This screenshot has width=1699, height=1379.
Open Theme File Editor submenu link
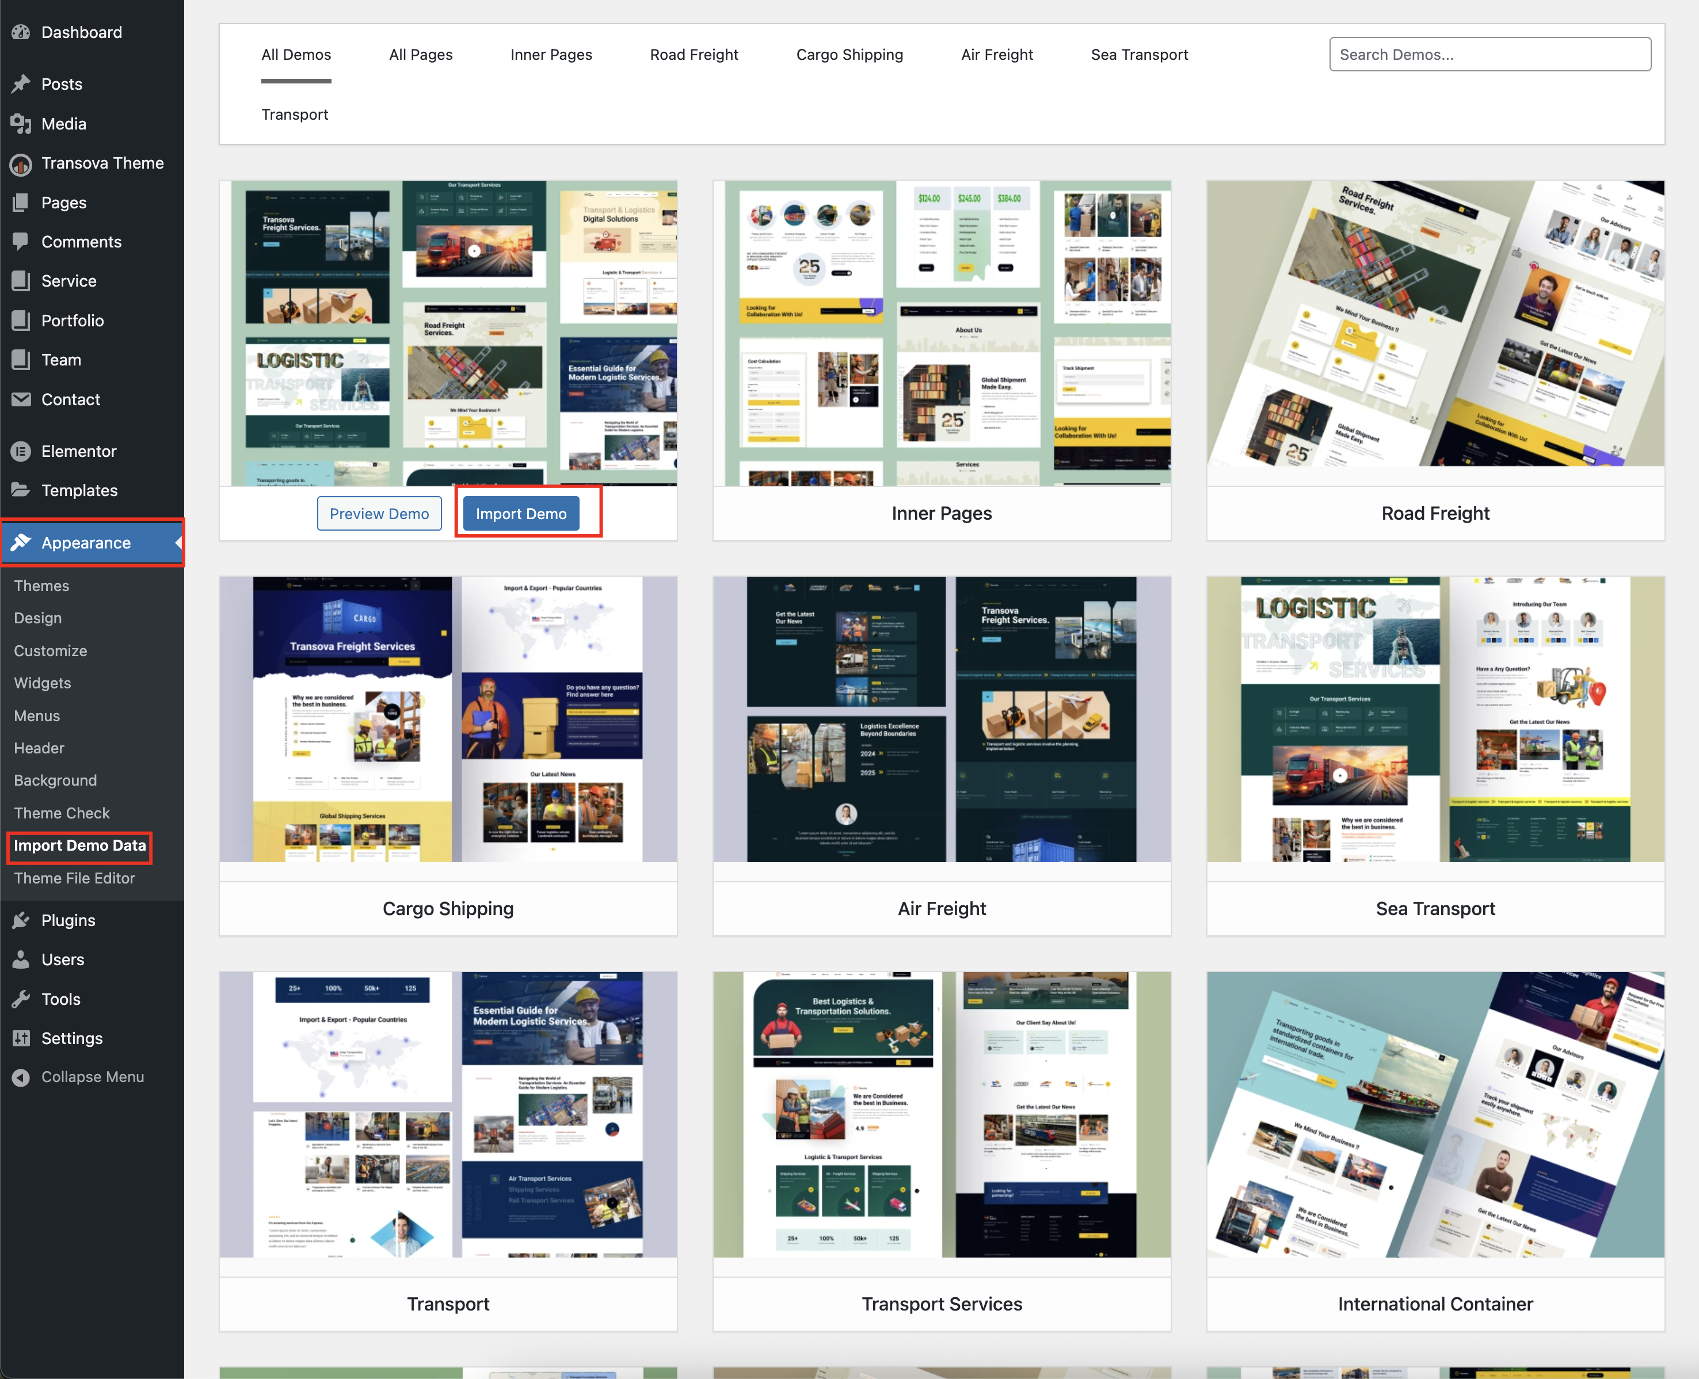pyautogui.click(x=75, y=878)
